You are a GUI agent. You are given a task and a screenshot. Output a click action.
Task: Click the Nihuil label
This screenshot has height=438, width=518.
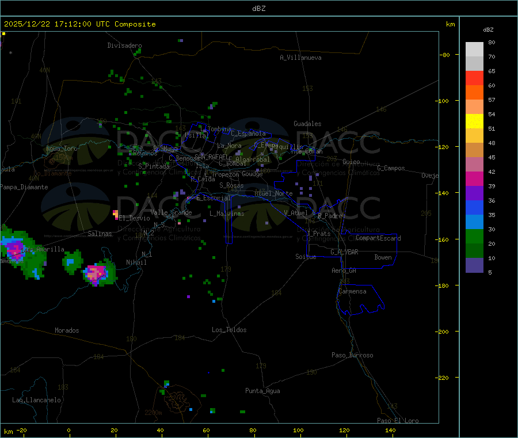pyautogui.click(x=136, y=262)
